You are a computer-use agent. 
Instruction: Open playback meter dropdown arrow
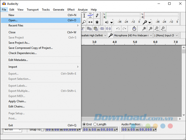(112, 22)
